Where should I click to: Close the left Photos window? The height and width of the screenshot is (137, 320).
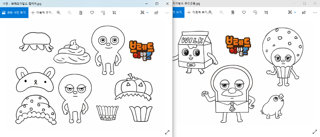pos(167,4)
